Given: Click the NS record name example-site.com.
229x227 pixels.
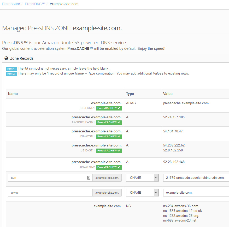Looking at the screenshot, I should 108,206.
